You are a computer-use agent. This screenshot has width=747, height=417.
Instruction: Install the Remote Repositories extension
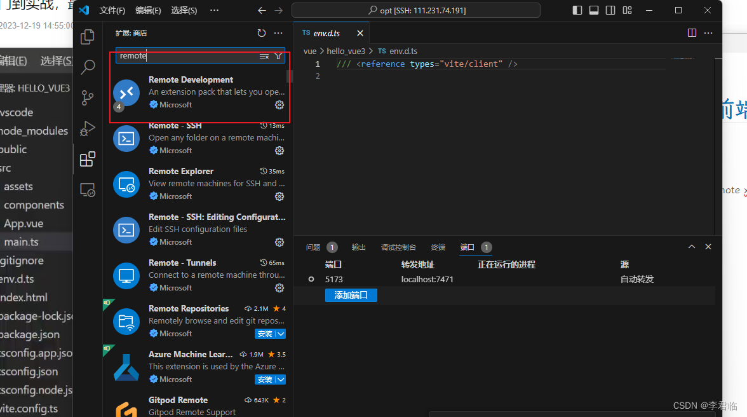click(265, 334)
